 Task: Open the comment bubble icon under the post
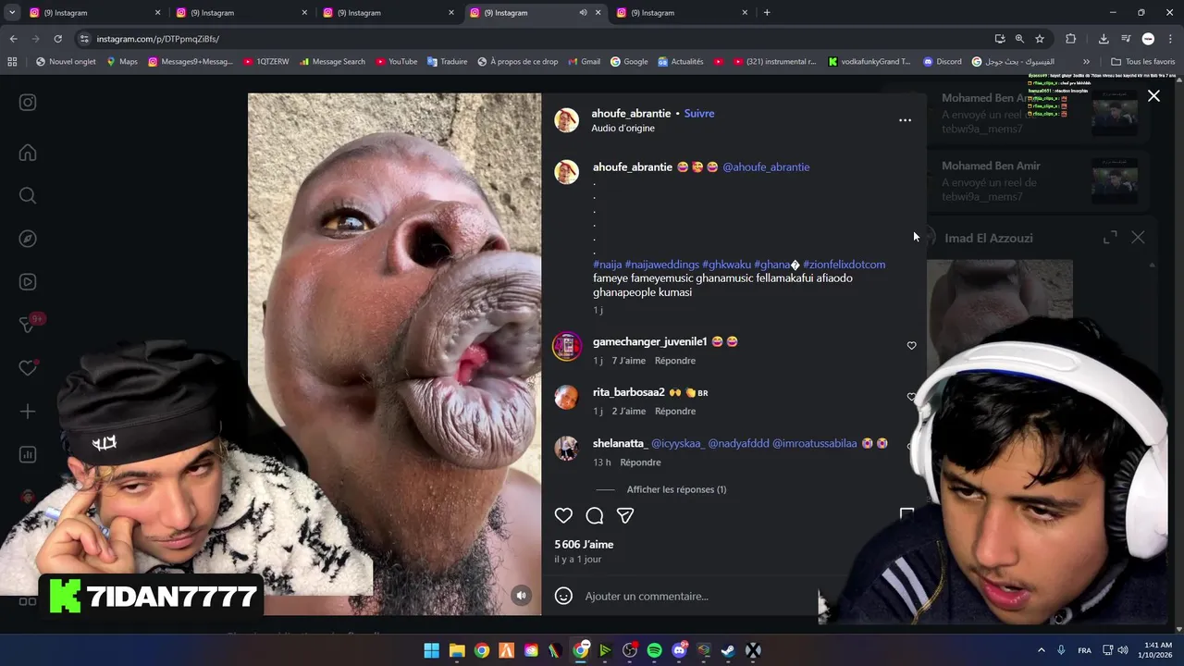(x=595, y=515)
